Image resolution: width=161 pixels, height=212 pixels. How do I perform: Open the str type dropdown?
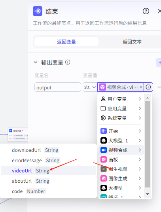pos(90,87)
